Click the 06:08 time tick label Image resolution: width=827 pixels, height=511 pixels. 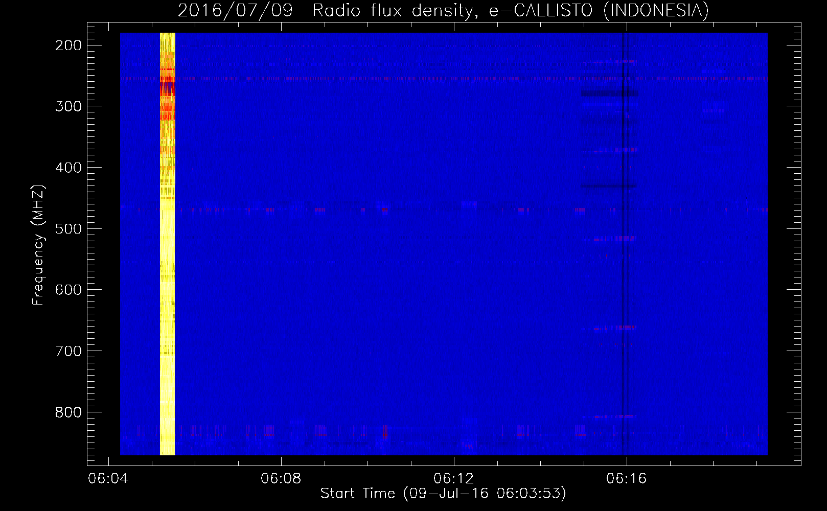(x=281, y=479)
